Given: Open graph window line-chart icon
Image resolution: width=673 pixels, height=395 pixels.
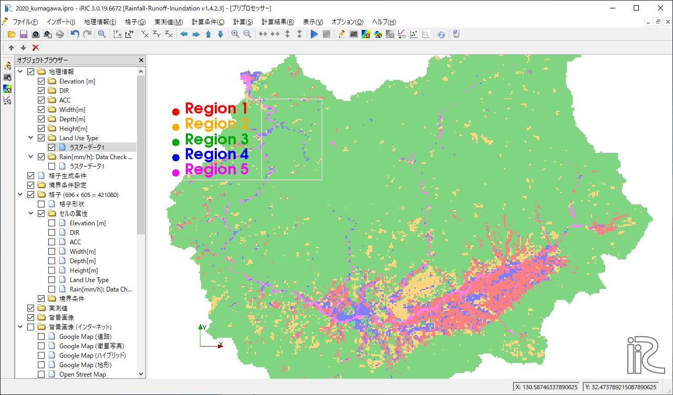Looking at the screenshot, I should pyautogui.click(x=402, y=34).
